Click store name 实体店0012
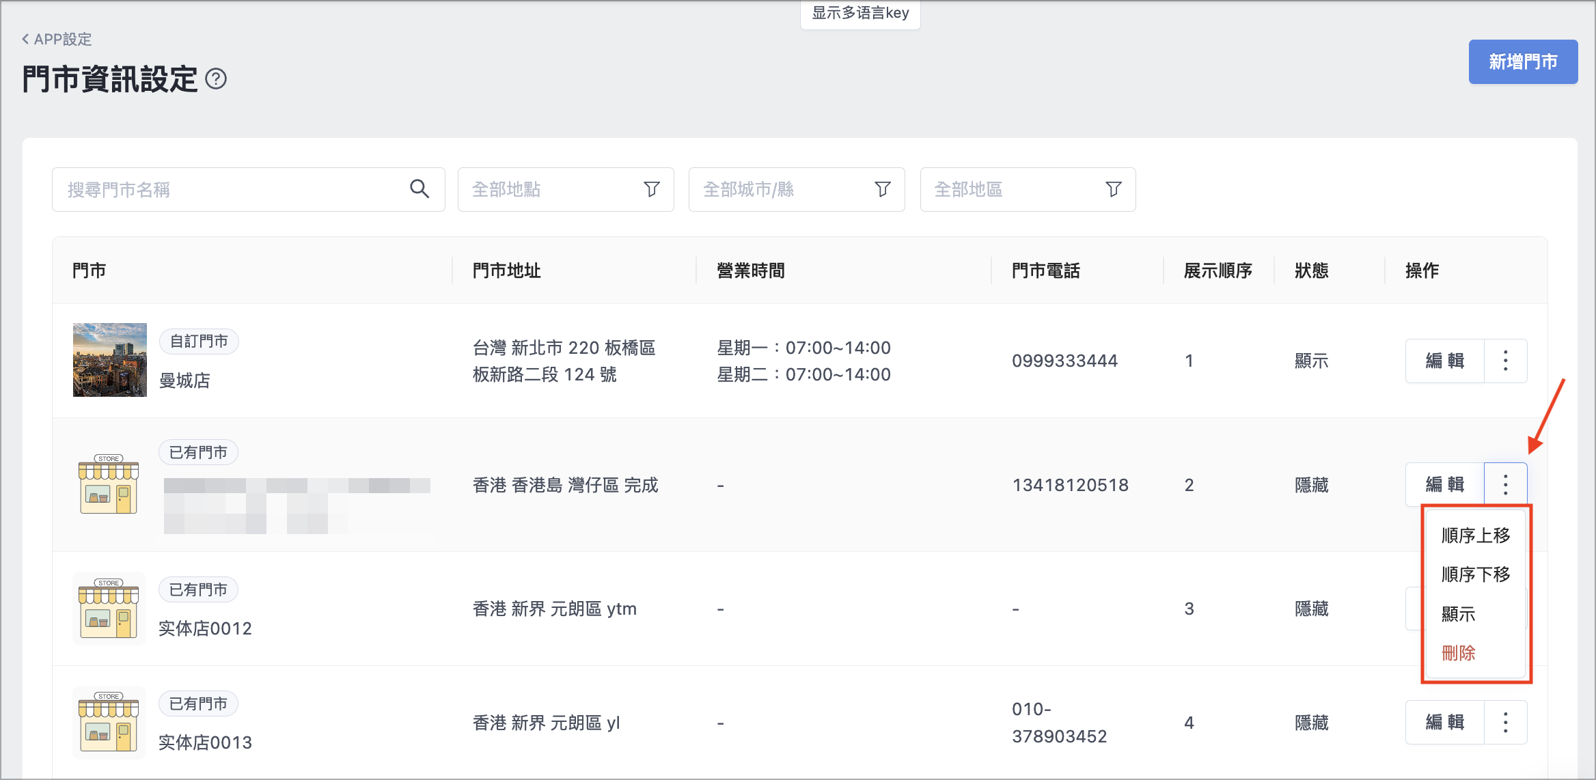1596x780 pixels. (x=205, y=628)
